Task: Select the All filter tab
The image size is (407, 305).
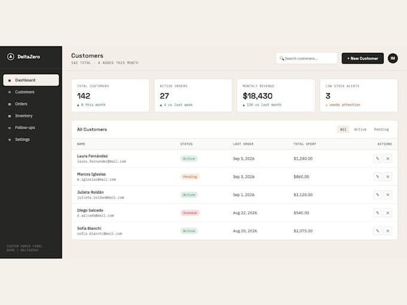Action: click(x=343, y=129)
